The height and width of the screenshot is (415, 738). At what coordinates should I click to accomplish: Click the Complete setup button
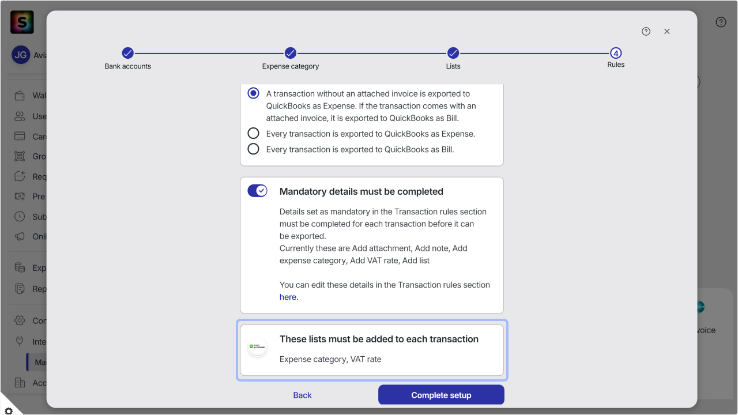[x=441, y=395]
